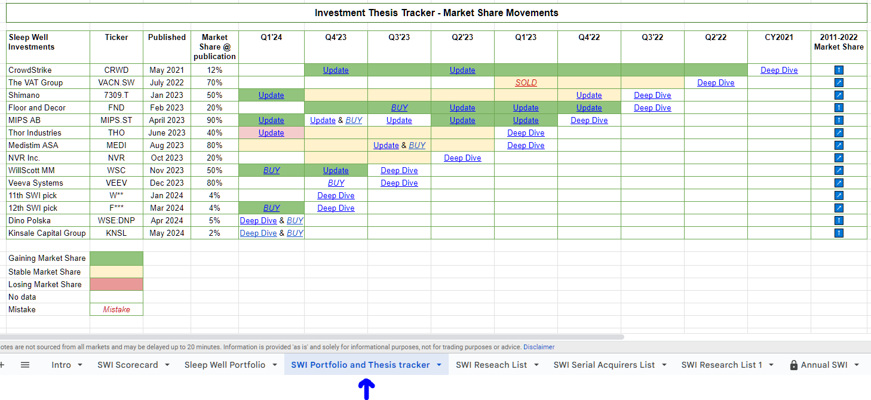Click the BUY link in Kinsale Capital Group row
This screenshot has width=871, height=400.
(295, 233)
